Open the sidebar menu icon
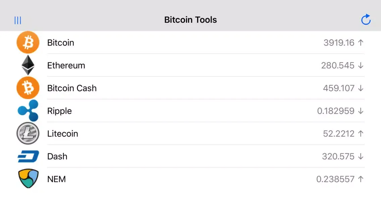381x214 pixels. pyautogui.click(x=18, y=20)
